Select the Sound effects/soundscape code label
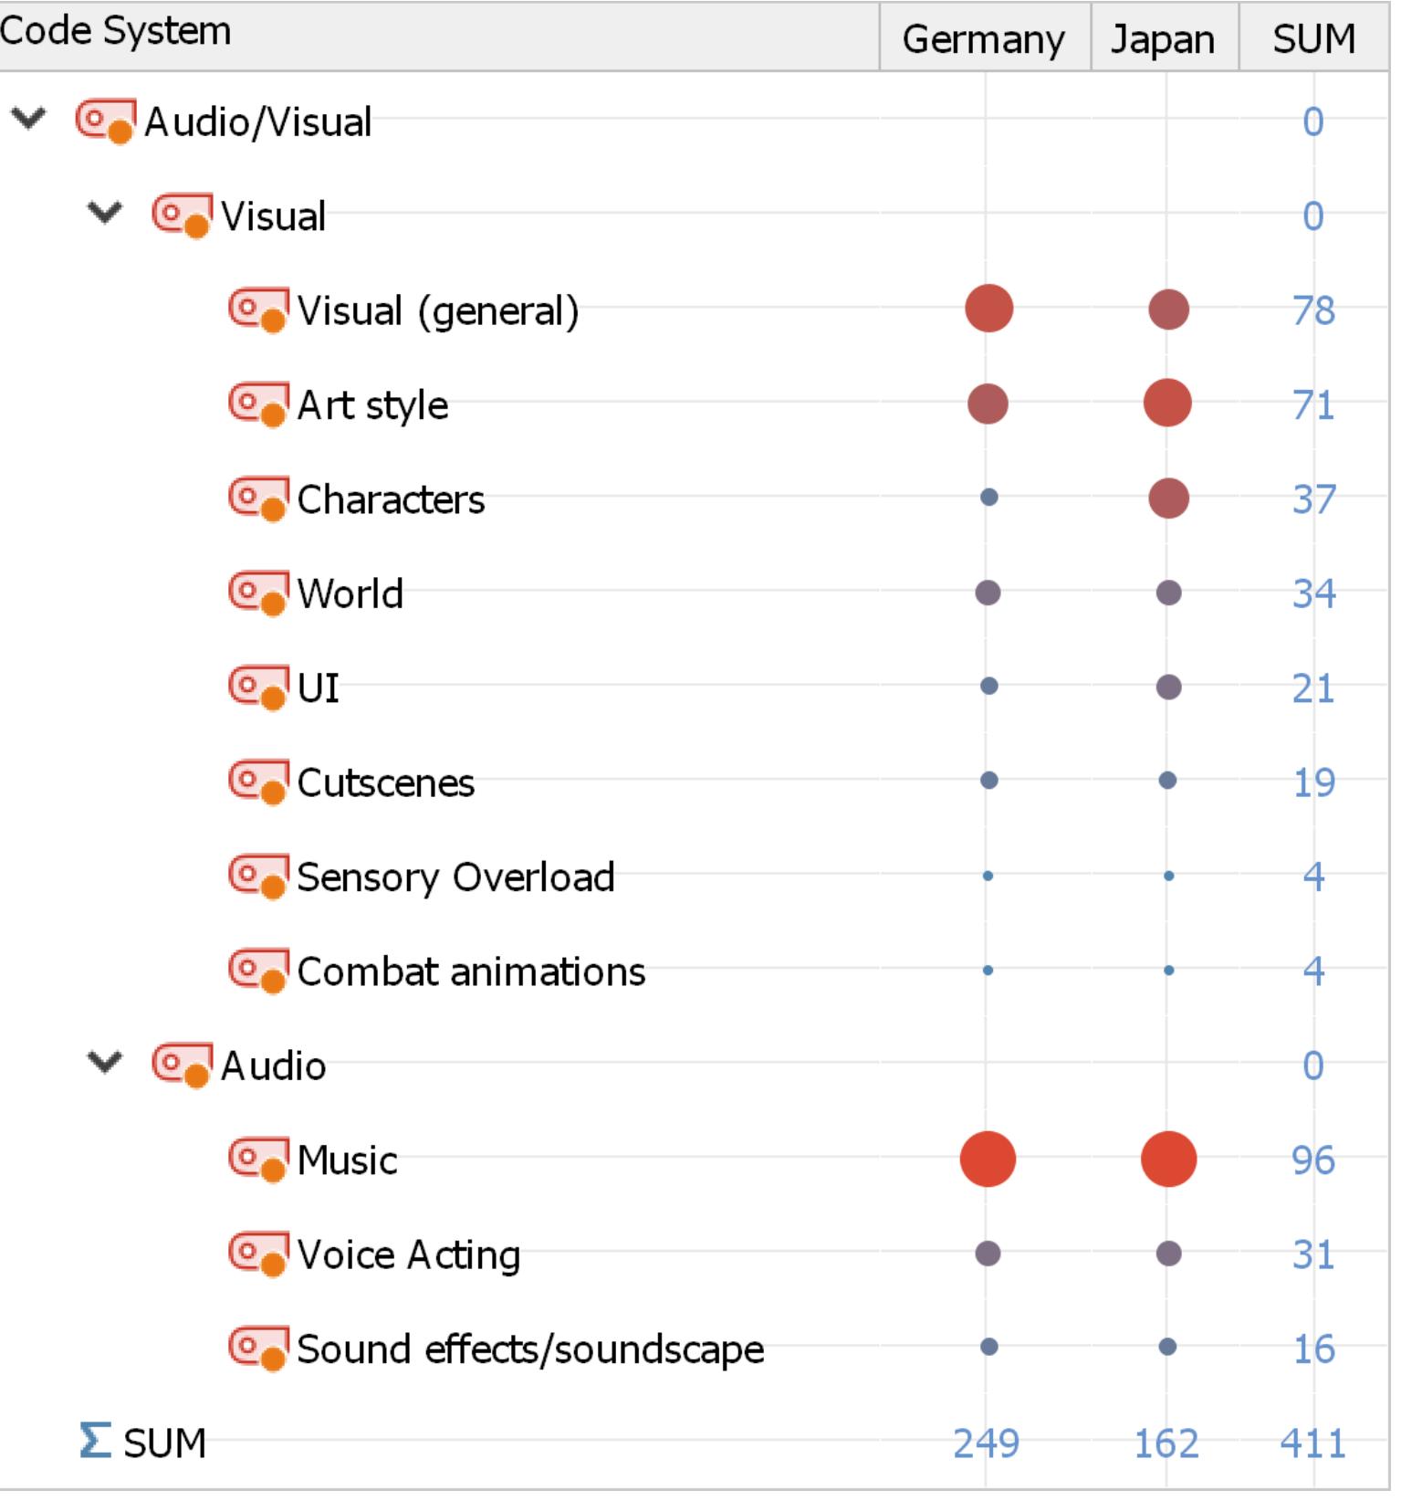 (530, 1349)
